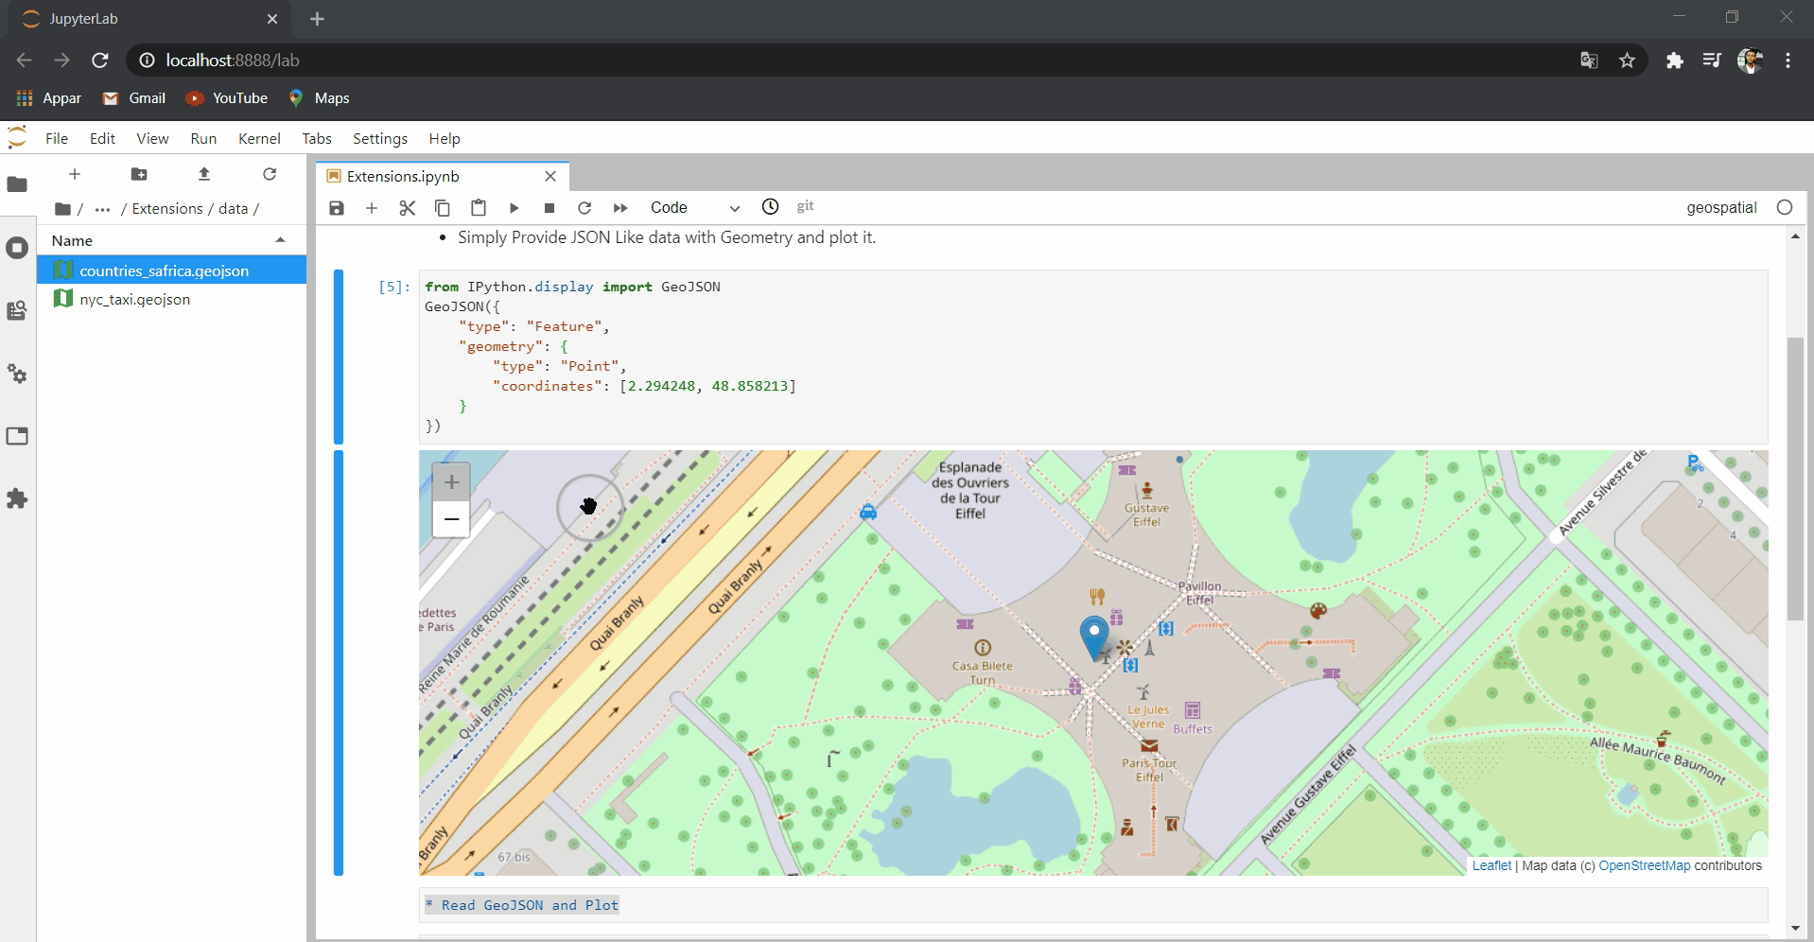1814x942 pixels.
Task: Restart kernel and run all cells
Action: click(x=620, y=208)
